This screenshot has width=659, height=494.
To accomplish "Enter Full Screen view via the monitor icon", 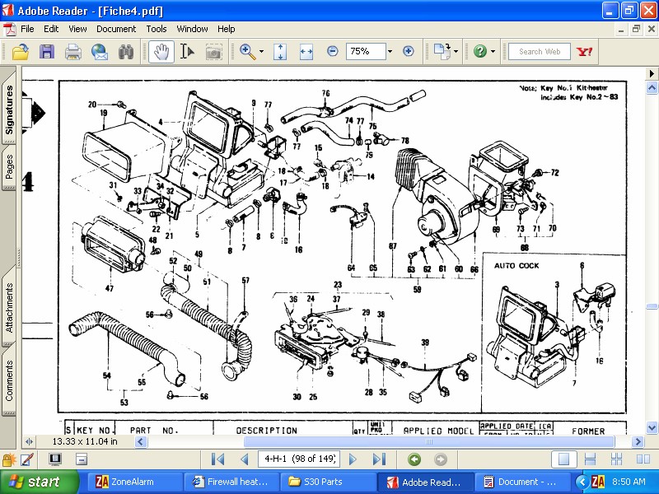I will [x=54, y=459].
